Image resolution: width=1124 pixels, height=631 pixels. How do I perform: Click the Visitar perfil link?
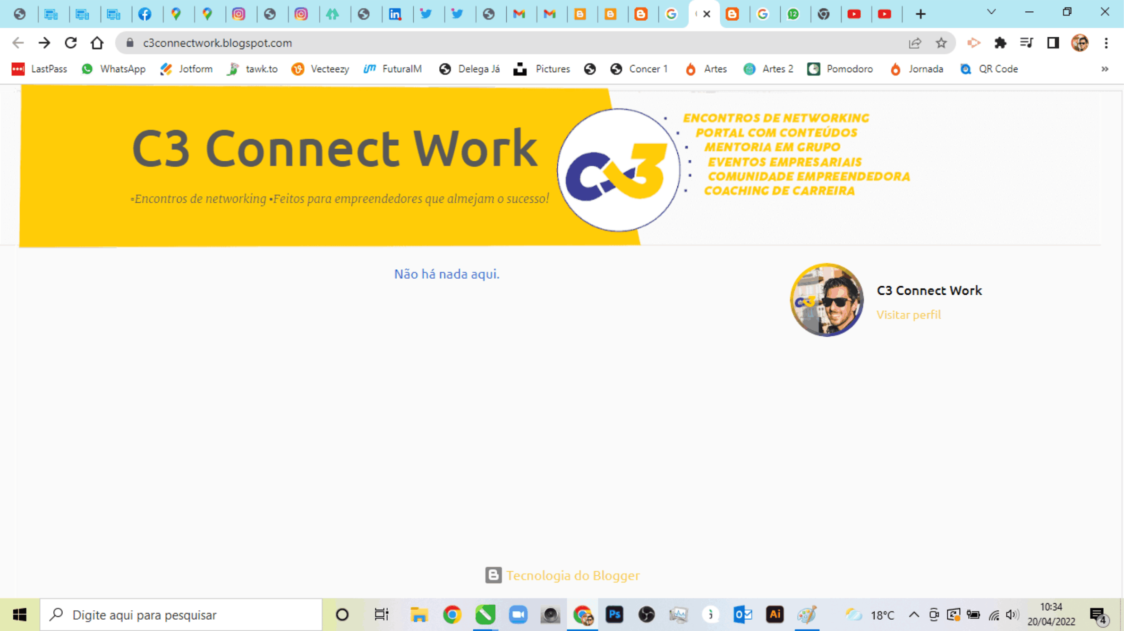(908, 315)
